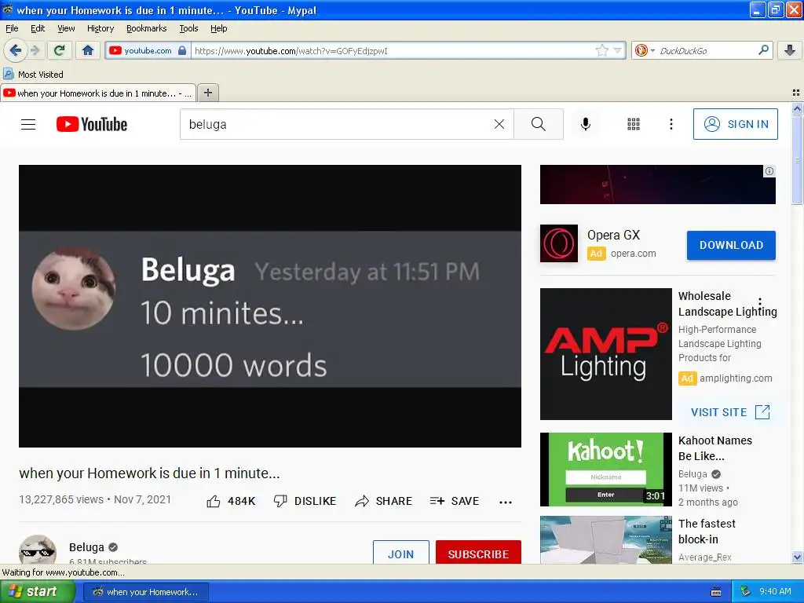This screenshot has height=603, width=804.
Task: Open the browser home page icon
Action: 88,50
